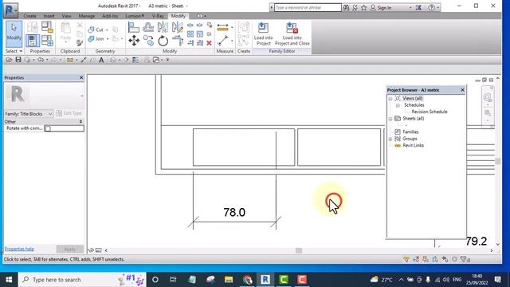The width and height of the screenshot is (510, 287).
Task: Activate the Rotate tool
Action: click(163, 41)
